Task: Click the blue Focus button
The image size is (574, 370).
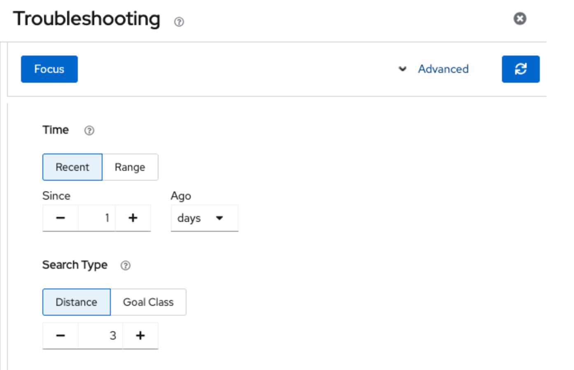Action: tap(49, 69)
